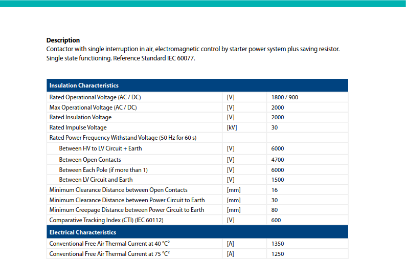Click the Comparative Tracking Index row label
This screenshot has height=259, width=406.
(106, 220)
